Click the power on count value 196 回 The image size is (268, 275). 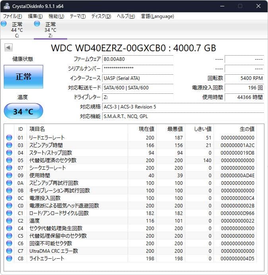pos(244,88)
